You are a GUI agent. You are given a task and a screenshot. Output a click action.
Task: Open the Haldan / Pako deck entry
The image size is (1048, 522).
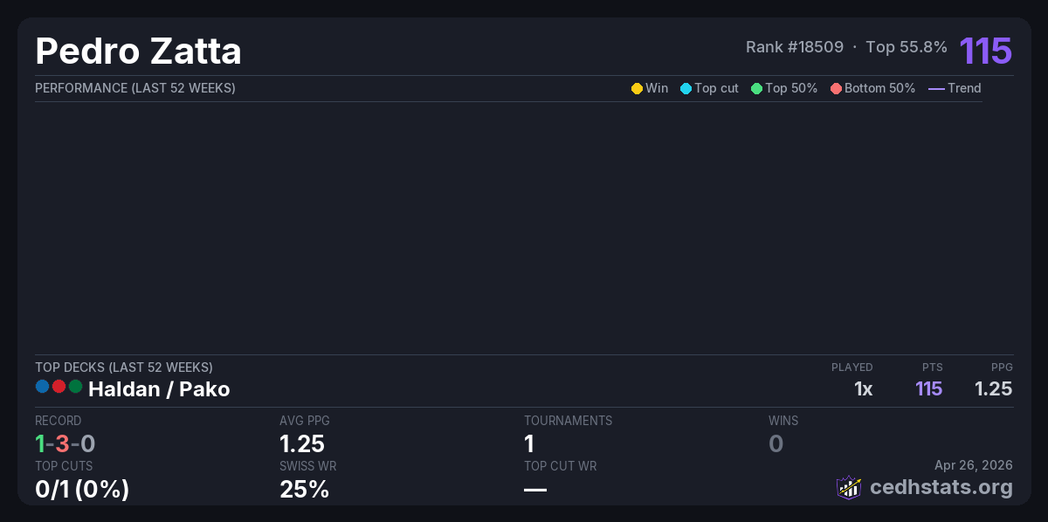[x=159, y=389]
